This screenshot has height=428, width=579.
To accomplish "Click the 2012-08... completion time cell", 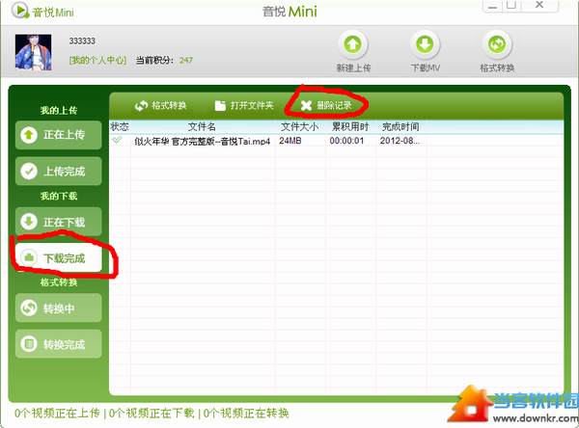I will [x=400, y=141].
